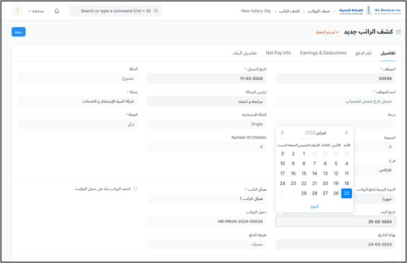This screenshot has width=407, height=263.
Task: Click the end date field 24-03-2024
Action: point(335,245)
